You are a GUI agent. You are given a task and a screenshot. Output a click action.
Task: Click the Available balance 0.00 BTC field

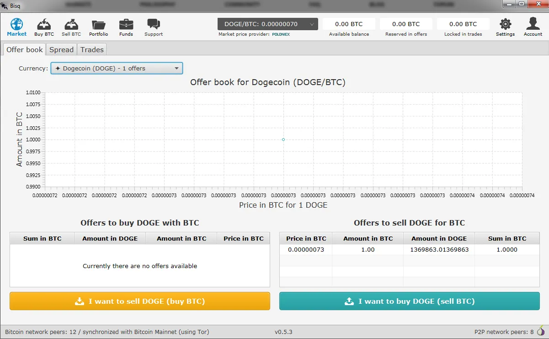(x=349, y=24)
